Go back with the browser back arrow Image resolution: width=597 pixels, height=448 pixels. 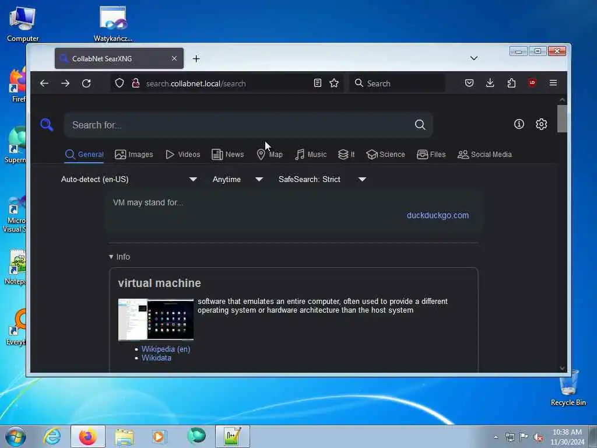click(44, 83)
